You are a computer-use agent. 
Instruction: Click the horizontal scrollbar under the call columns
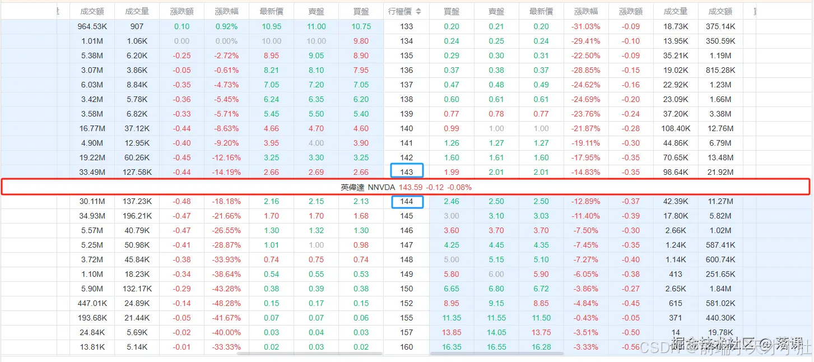pyautogui.click(x=309, y=354)
